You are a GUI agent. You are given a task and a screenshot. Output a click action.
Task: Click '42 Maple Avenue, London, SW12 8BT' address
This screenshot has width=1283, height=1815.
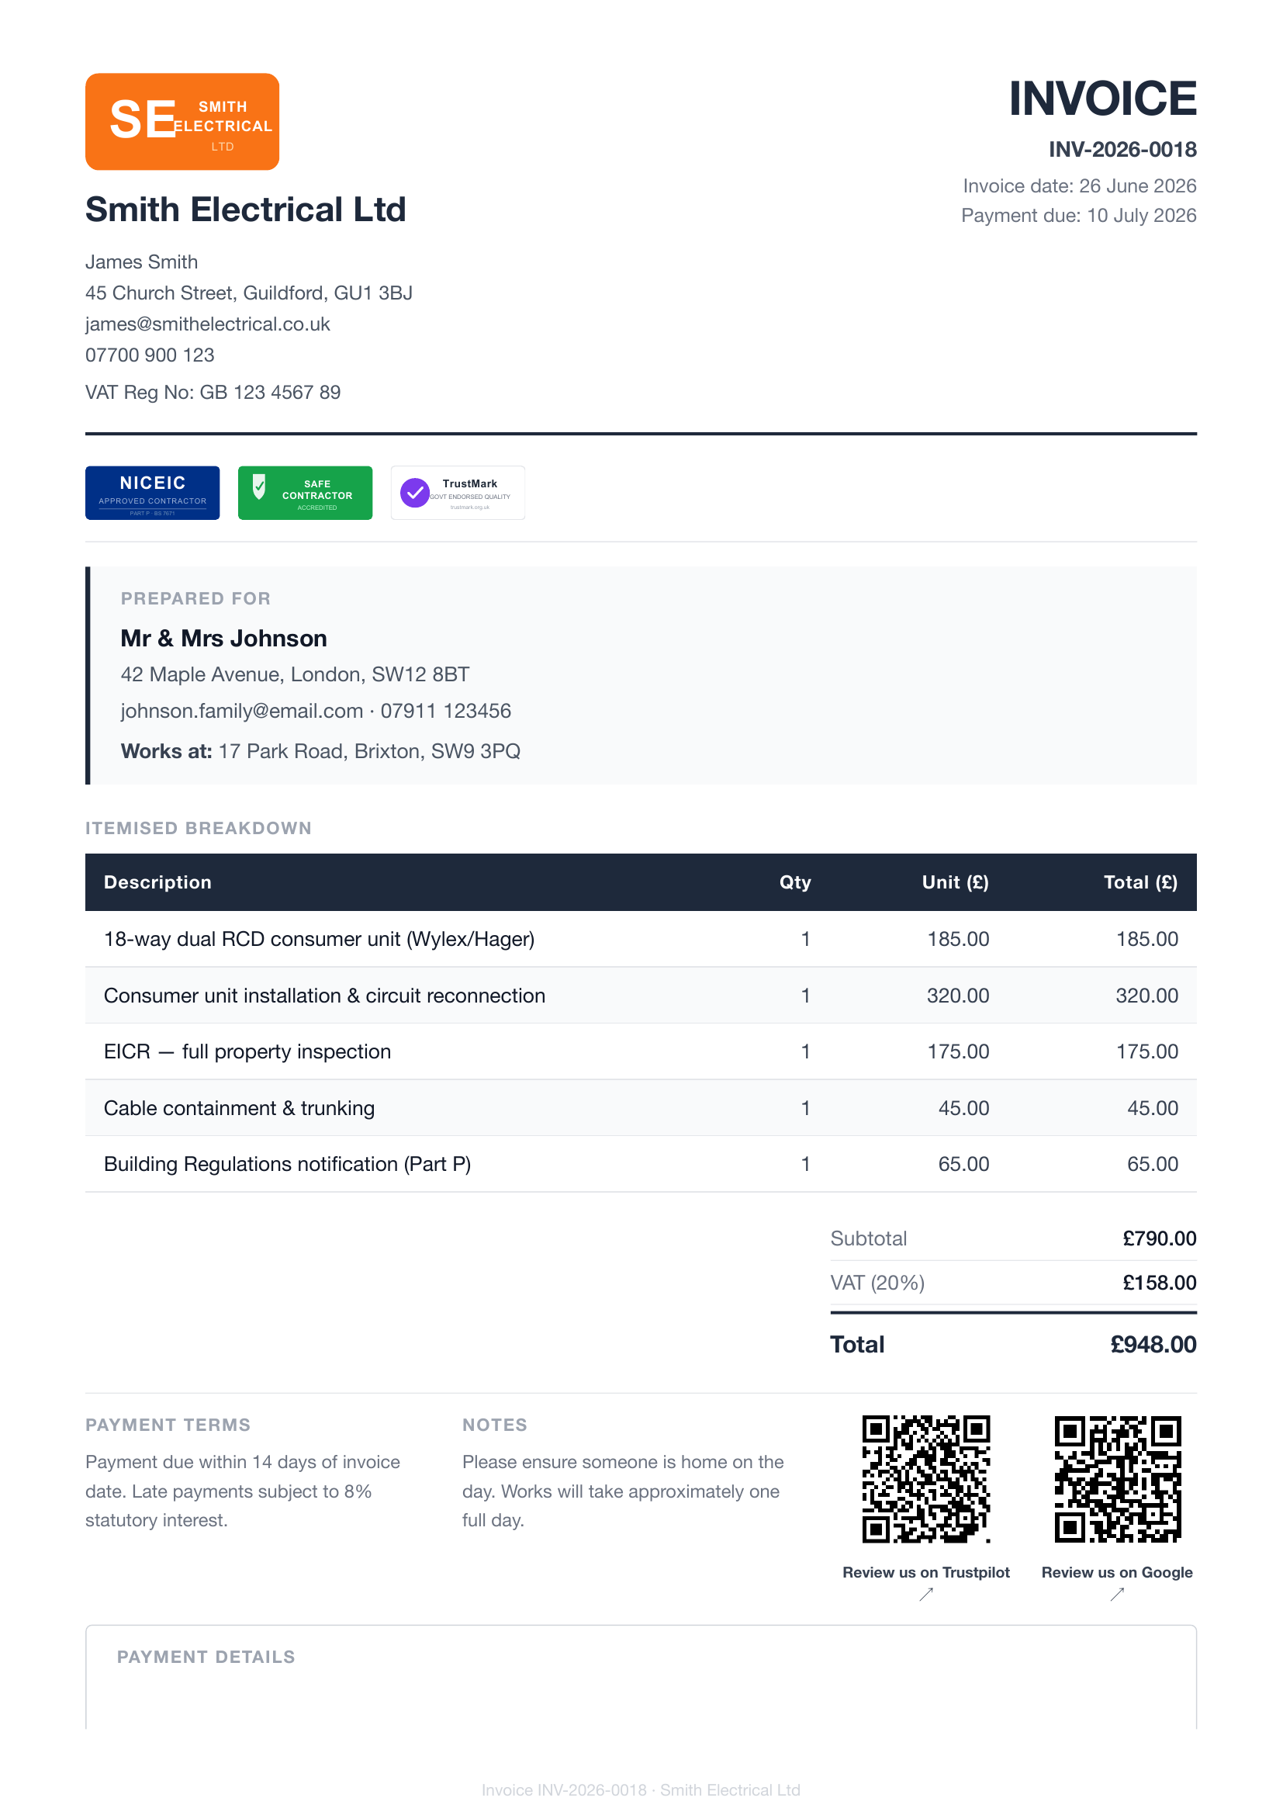tap(295, 674)
